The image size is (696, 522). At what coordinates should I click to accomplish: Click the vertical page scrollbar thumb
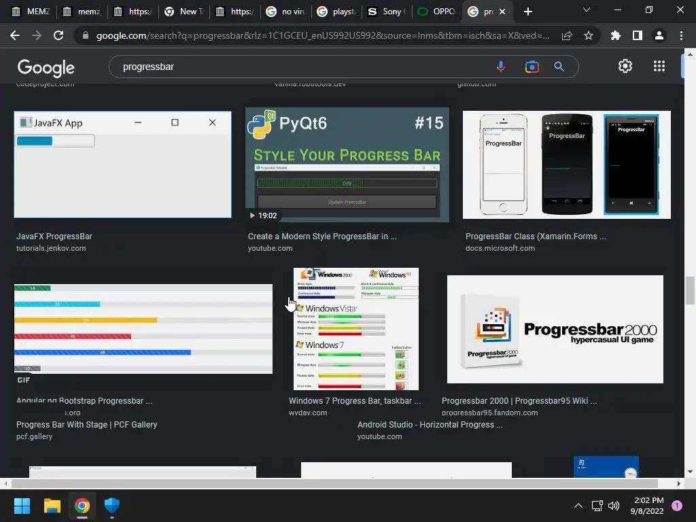tap(690, 290)
